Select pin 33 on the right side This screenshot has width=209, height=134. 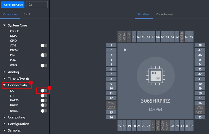pos(200,117)
